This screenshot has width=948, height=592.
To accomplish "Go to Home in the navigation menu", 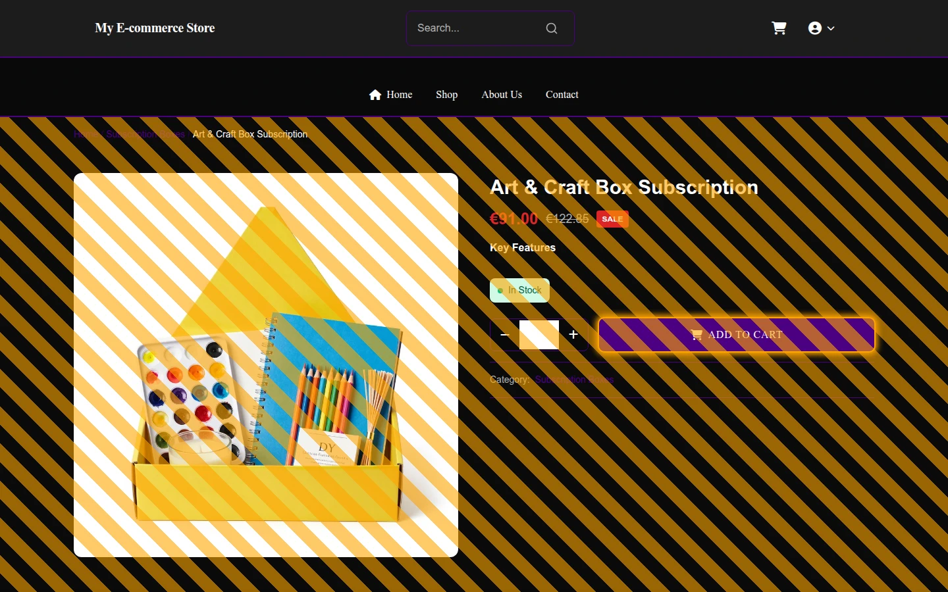I will [x=391, y=95].
